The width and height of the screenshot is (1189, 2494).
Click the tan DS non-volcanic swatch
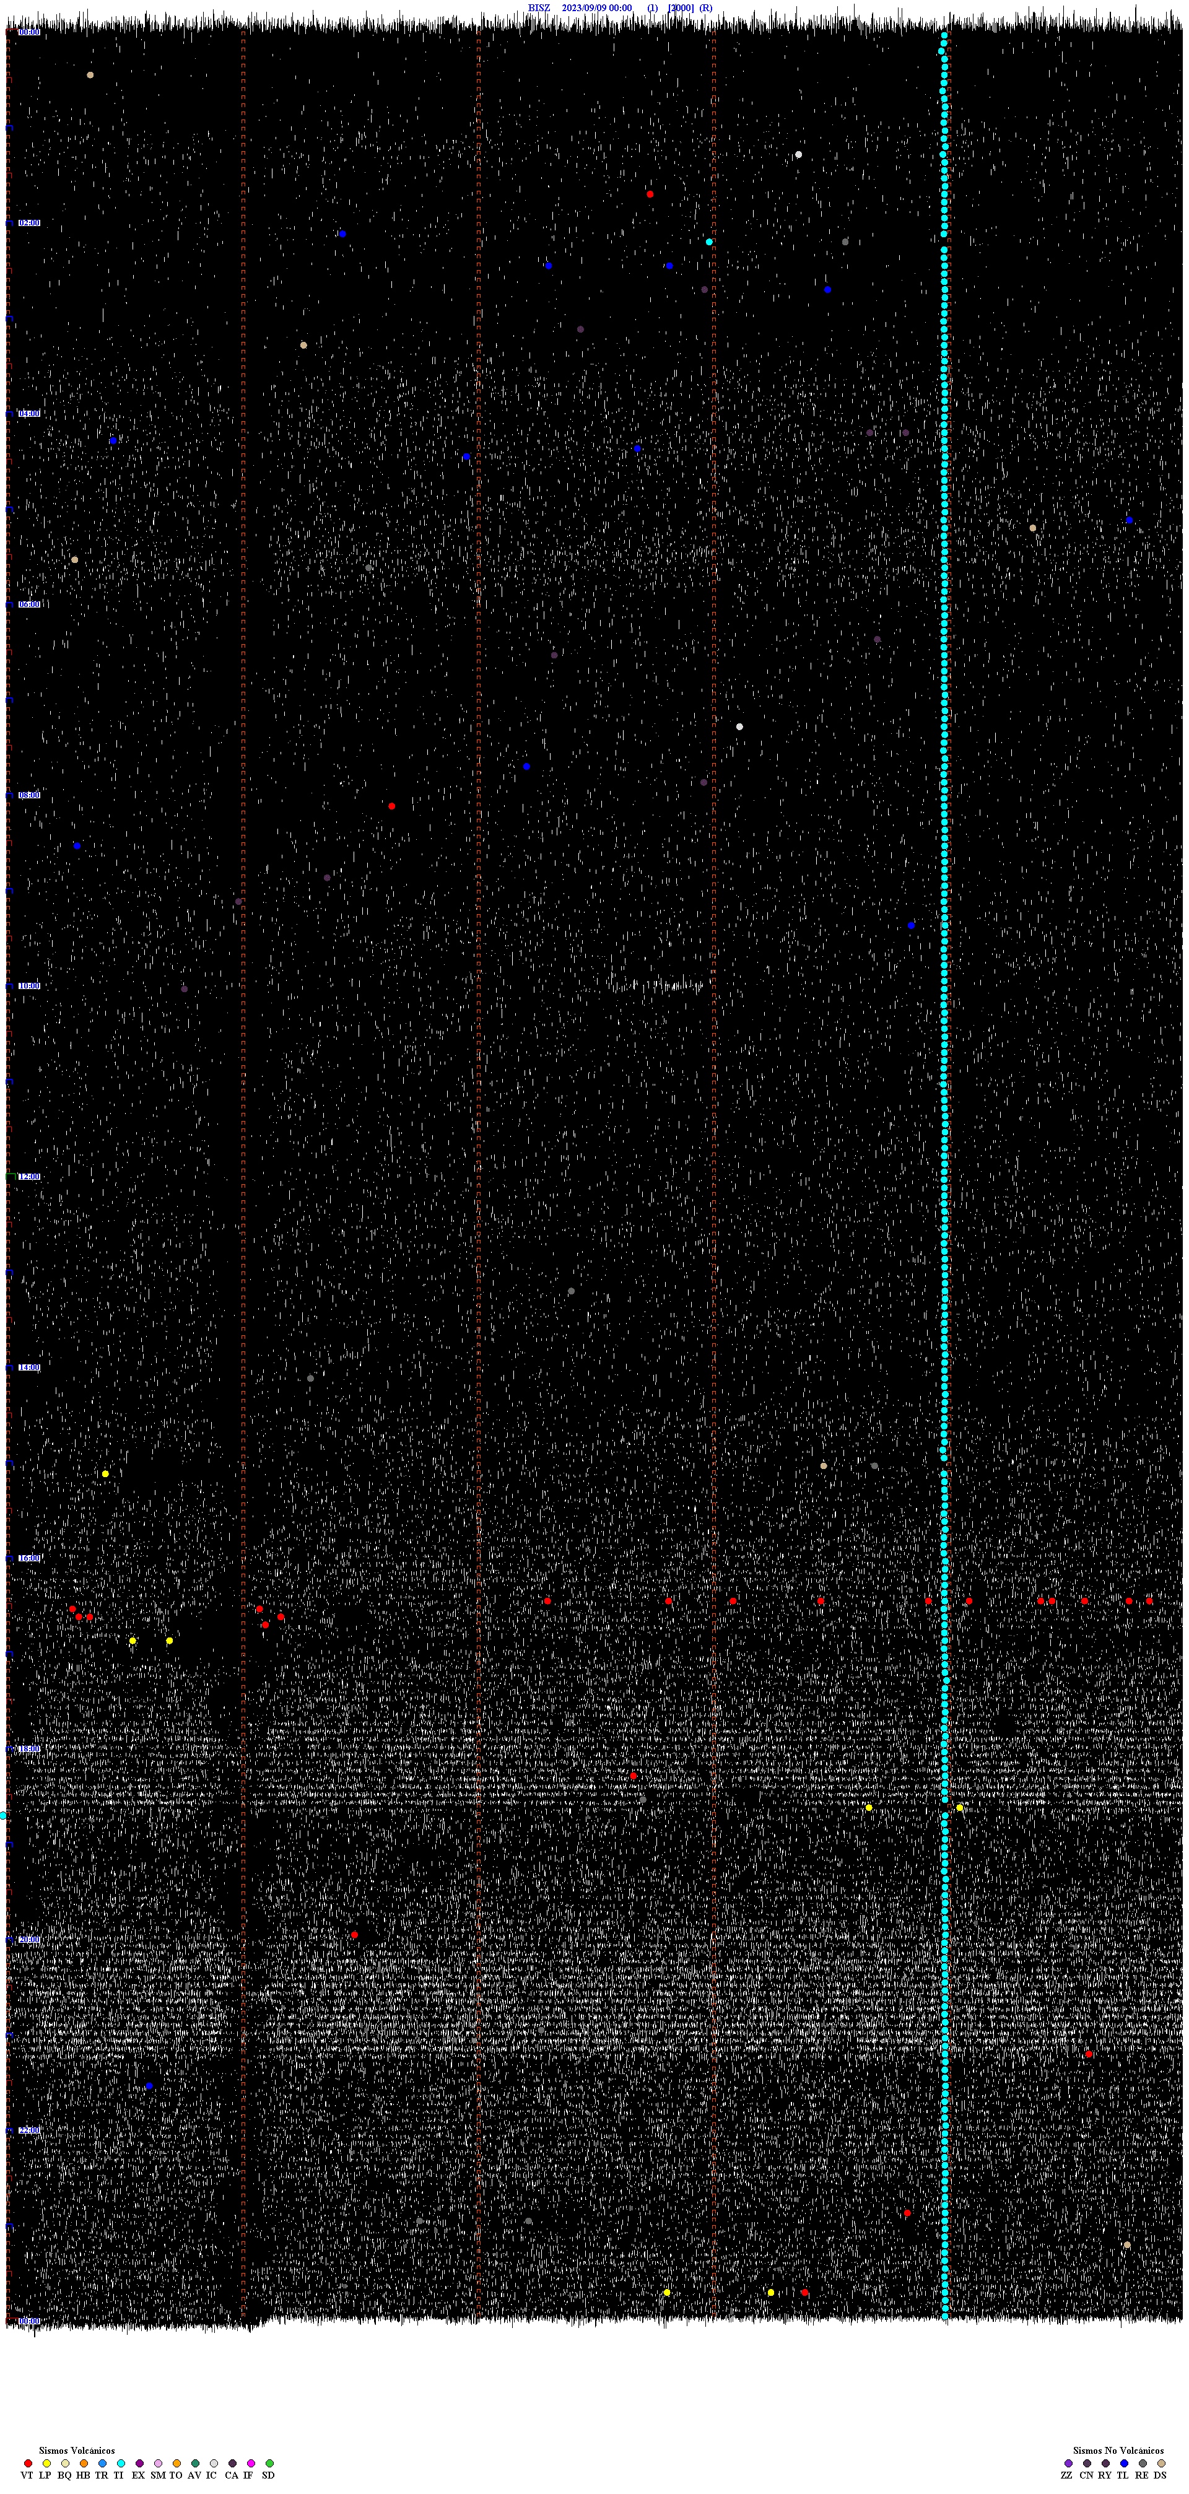pos(1161,2463)
